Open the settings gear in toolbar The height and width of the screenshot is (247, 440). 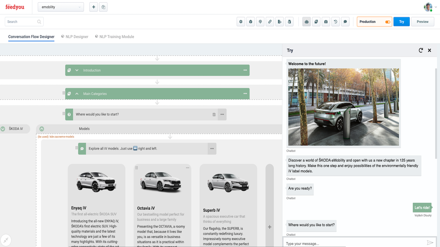click(241, 22)
